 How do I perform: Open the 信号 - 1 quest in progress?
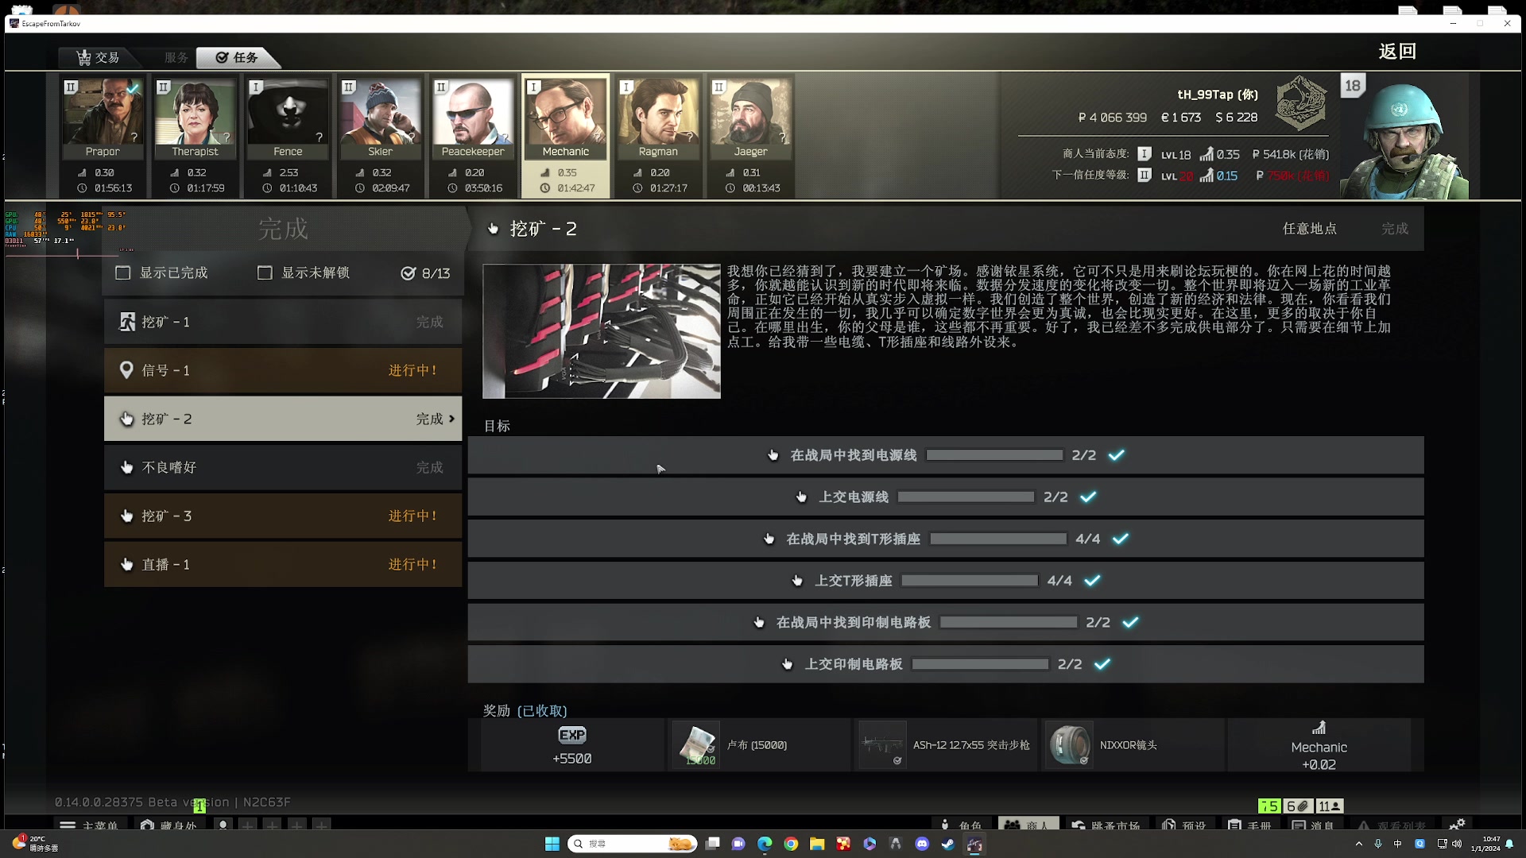coord(283,370)
